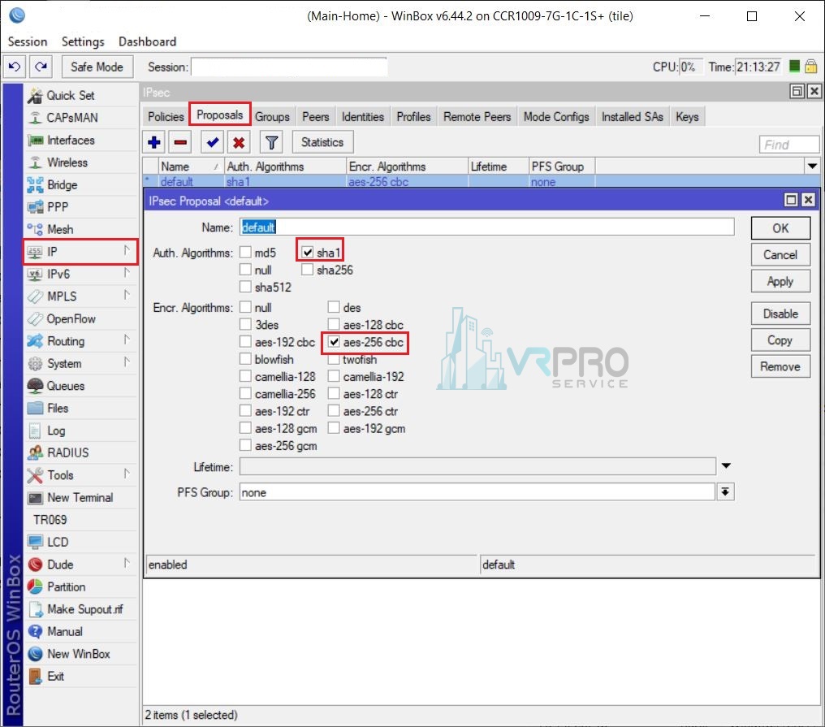This screenshot has width=825, height=727.
Task: Click the red X disable icon
Action: point(239,142)
